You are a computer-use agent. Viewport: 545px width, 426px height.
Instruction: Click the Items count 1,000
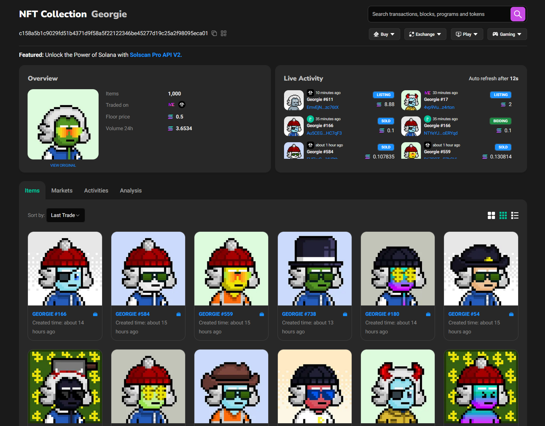point(174,94)
